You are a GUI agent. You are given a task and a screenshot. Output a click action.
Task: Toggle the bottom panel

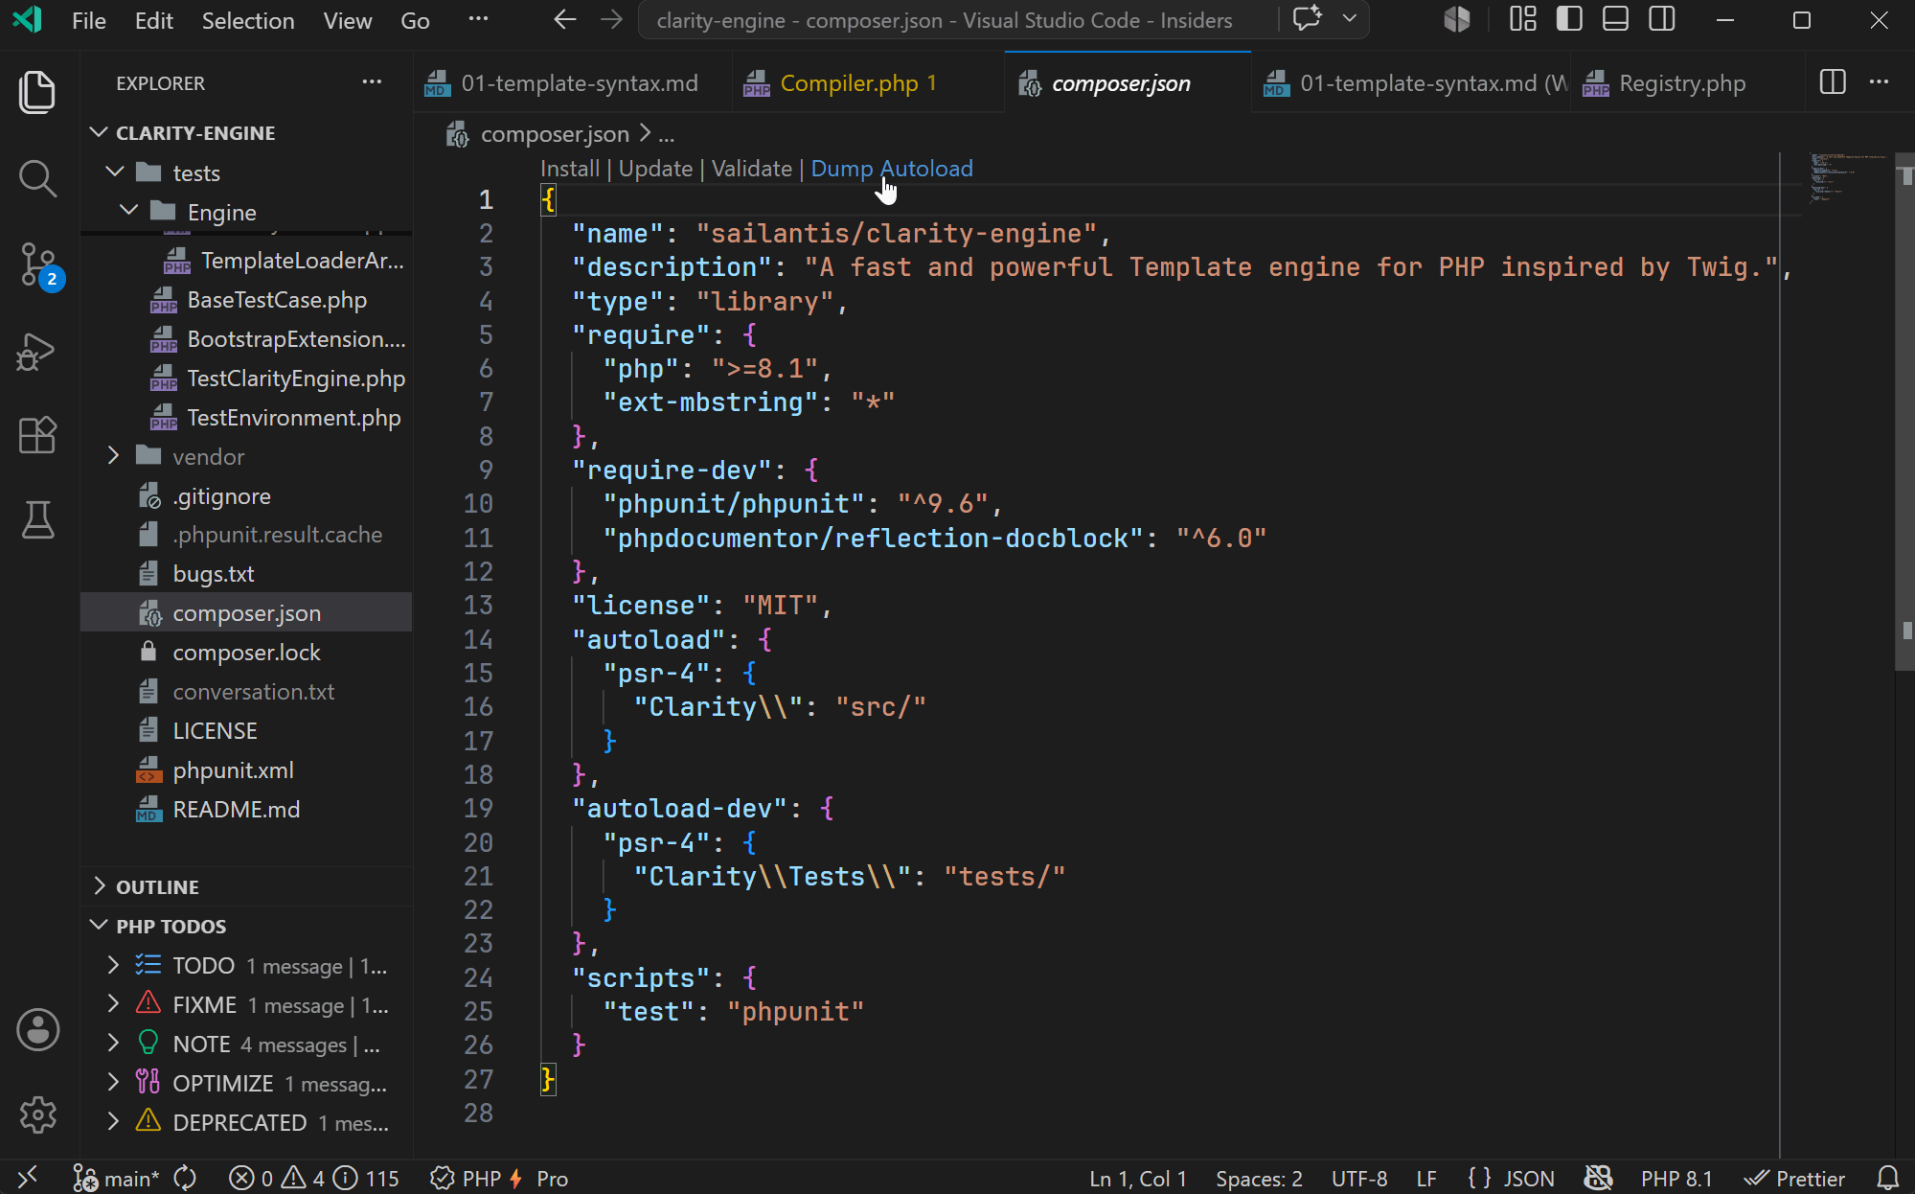click(x=1615, y=19)
